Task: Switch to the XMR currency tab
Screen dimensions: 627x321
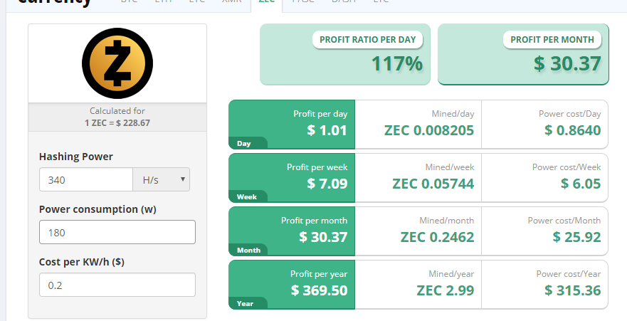Action: click(231, 1)
